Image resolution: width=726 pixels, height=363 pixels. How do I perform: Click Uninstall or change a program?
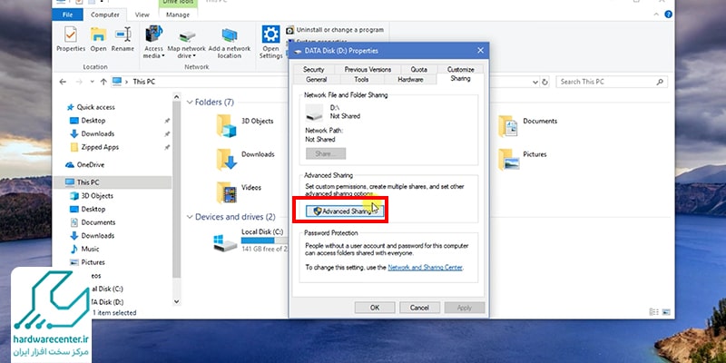point(335,30)
